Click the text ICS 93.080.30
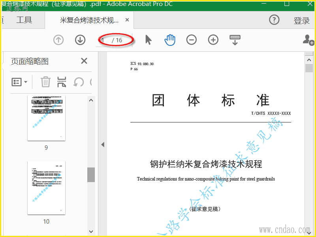This screenshot has height=237, width=316. [142, 64]
